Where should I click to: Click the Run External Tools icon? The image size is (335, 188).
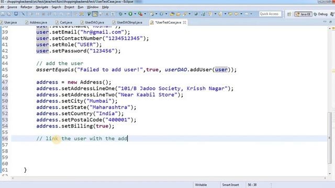140,14
